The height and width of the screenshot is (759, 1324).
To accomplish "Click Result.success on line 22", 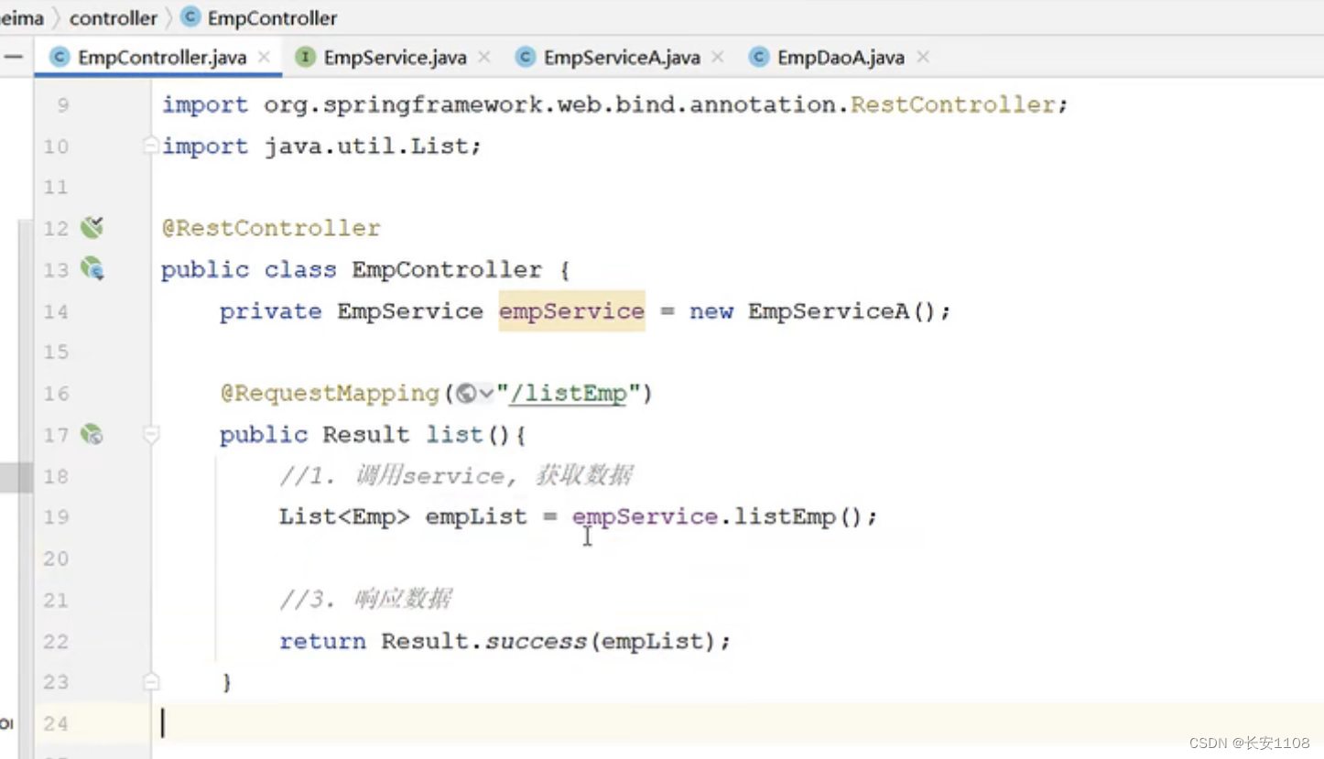I will [x=483, y=641].
